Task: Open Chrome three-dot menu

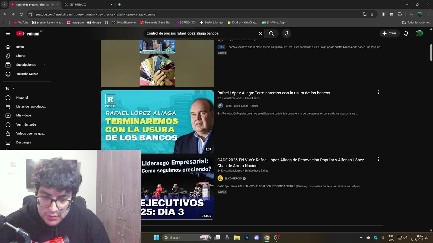Action: (x=428, y=14)
